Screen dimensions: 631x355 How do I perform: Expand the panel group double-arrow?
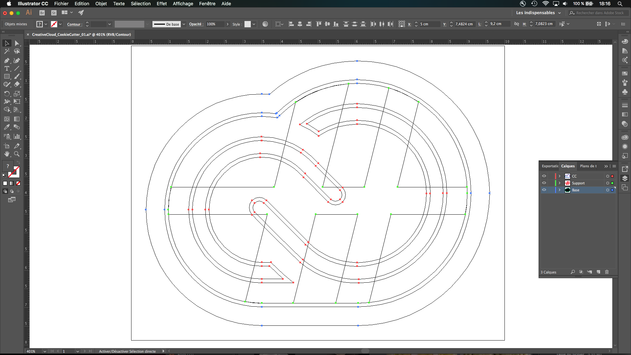tap(606, 166)
